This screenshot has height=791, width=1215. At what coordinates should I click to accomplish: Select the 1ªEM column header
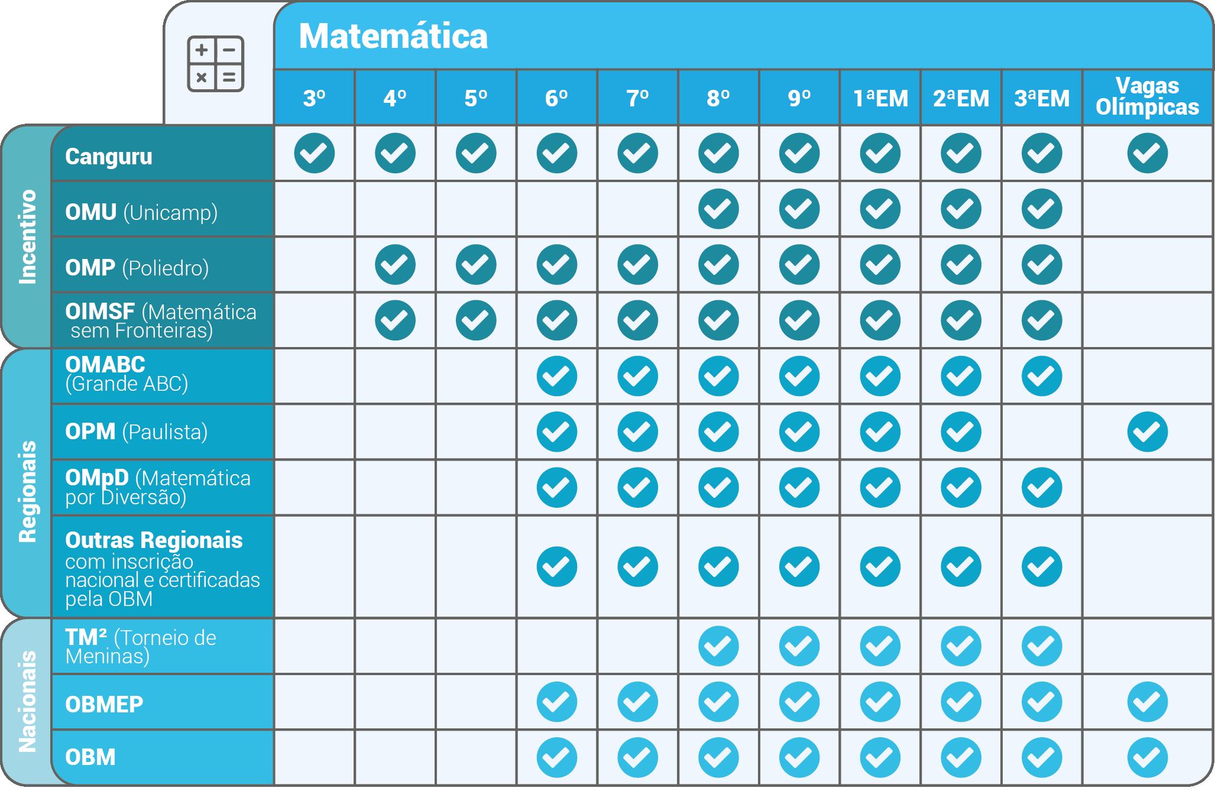pyautogui.click(x=880, y=98)
